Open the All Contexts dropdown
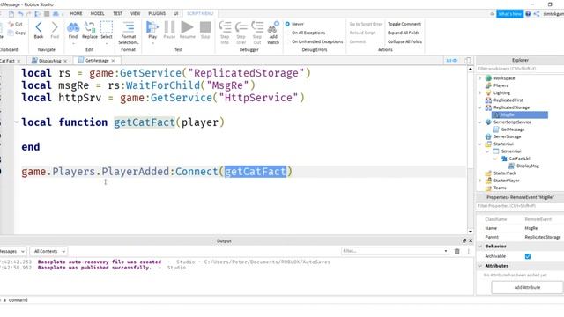This screenshot has height=317, width=564. pyautogui.click(x=49, y=251)
